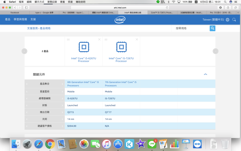This screenshot has width=241, height=151.
Task: Click the 產品規格 breadcrumb link
Action: coord(45,28)
